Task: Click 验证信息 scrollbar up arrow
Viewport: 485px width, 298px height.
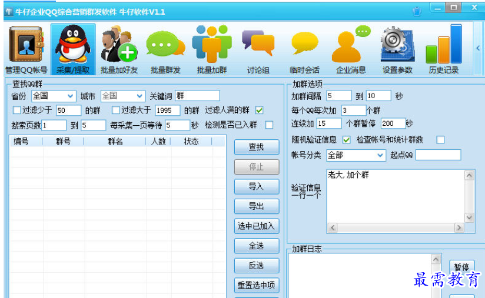Action: [x=469, y=176]
